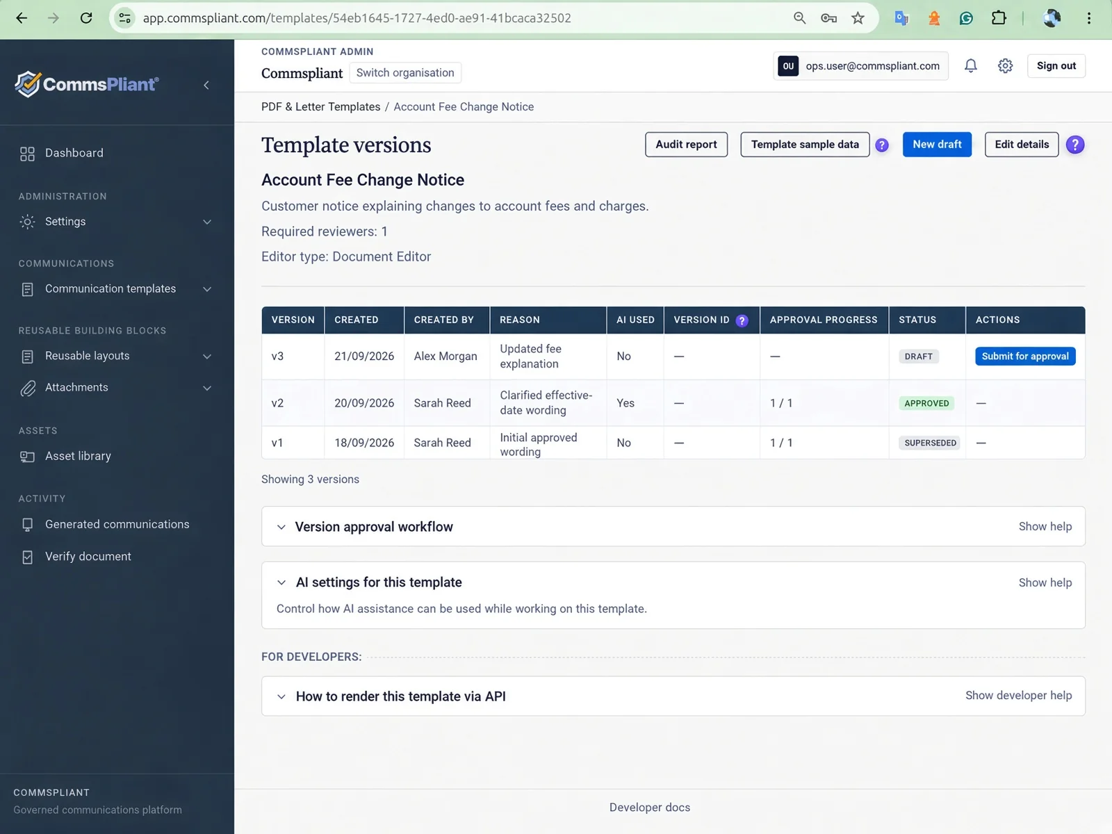Click the Translate extension icon
The image size is (1112, 834).
[x=901, y=18]
